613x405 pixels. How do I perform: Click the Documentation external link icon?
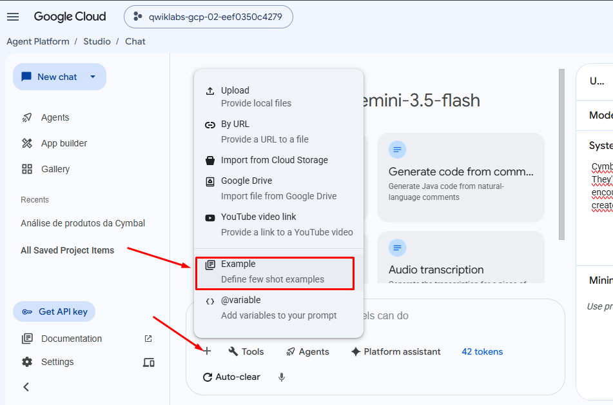click(x=148, y=339)
